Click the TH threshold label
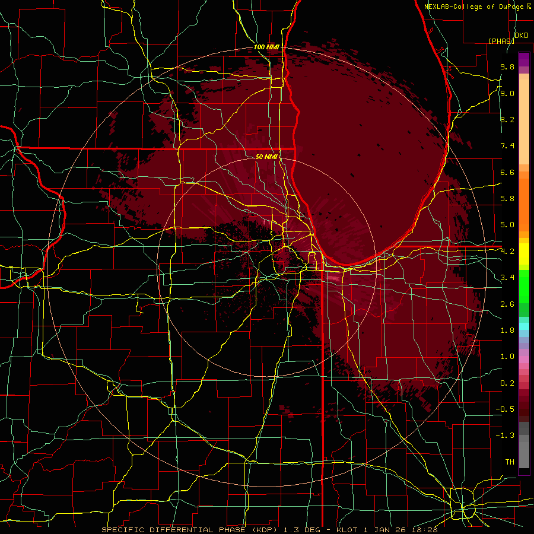 (x=510, y=462)
